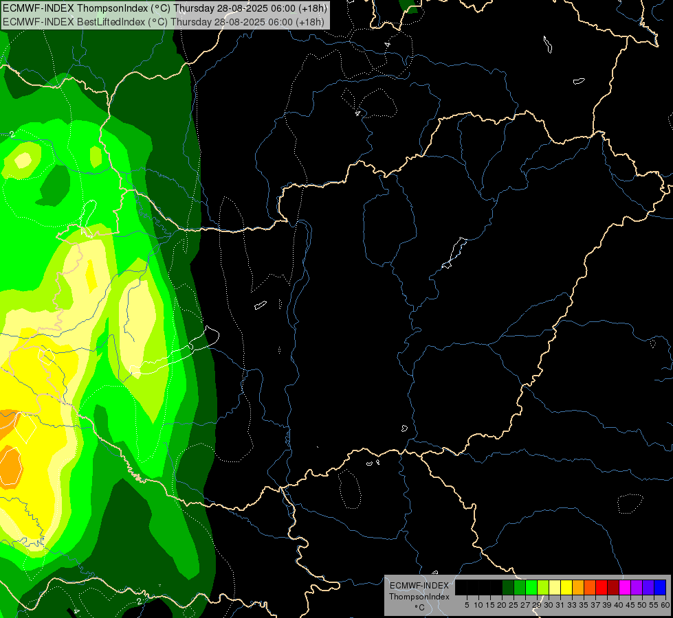Click the ThompsonIndex title line at top
The width and height of the screenshot is (673, 618).
click(x=164, y=8)
